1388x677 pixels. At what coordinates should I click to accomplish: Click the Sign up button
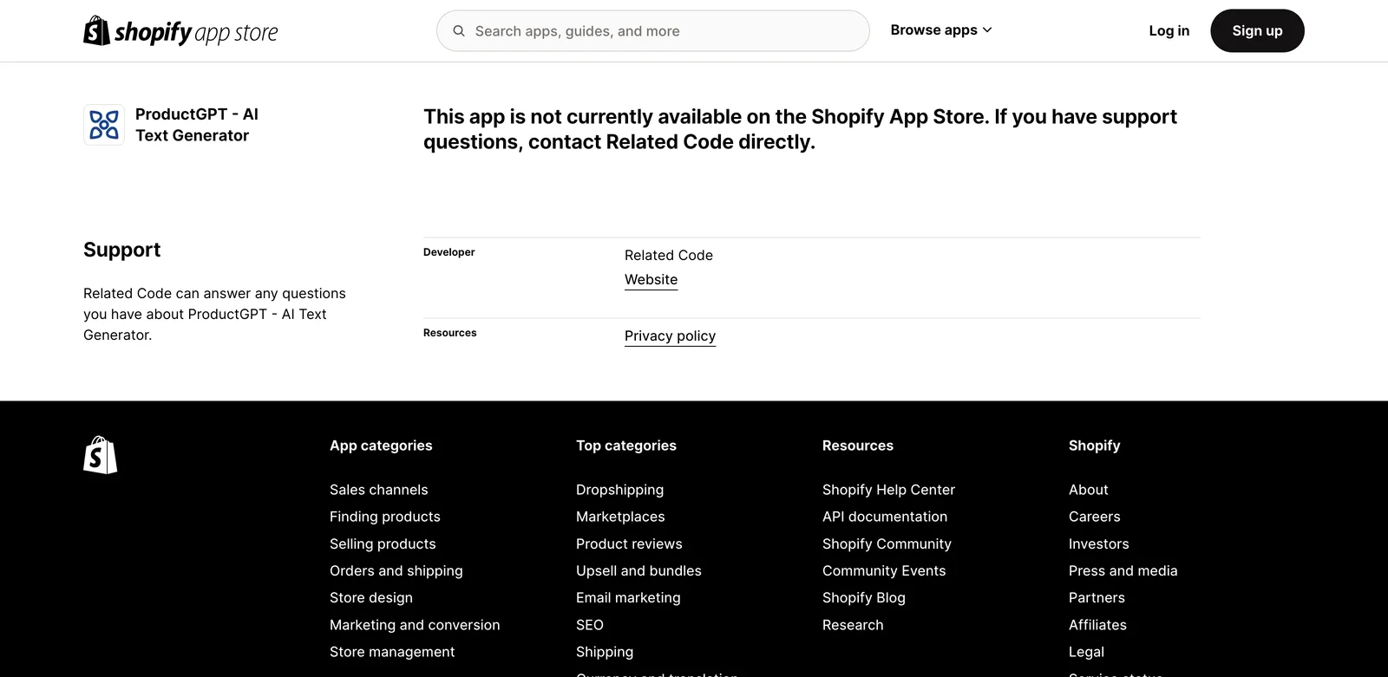pos(1257,31)
